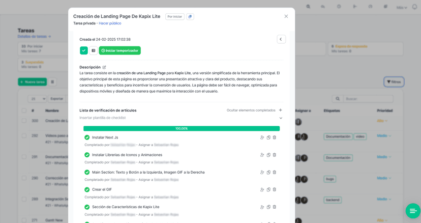Uncheck the Crear el GIF item

click(87, 189)
